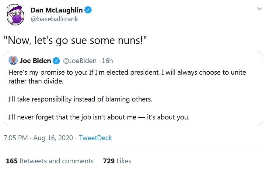
Task: Visit the @baseballcrank handle
Action: (x=54, y=19)
